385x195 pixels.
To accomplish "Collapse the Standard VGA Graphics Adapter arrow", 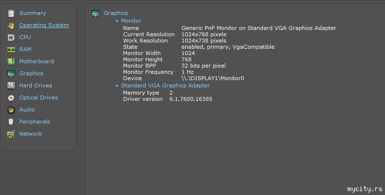I will coord(117,86).
